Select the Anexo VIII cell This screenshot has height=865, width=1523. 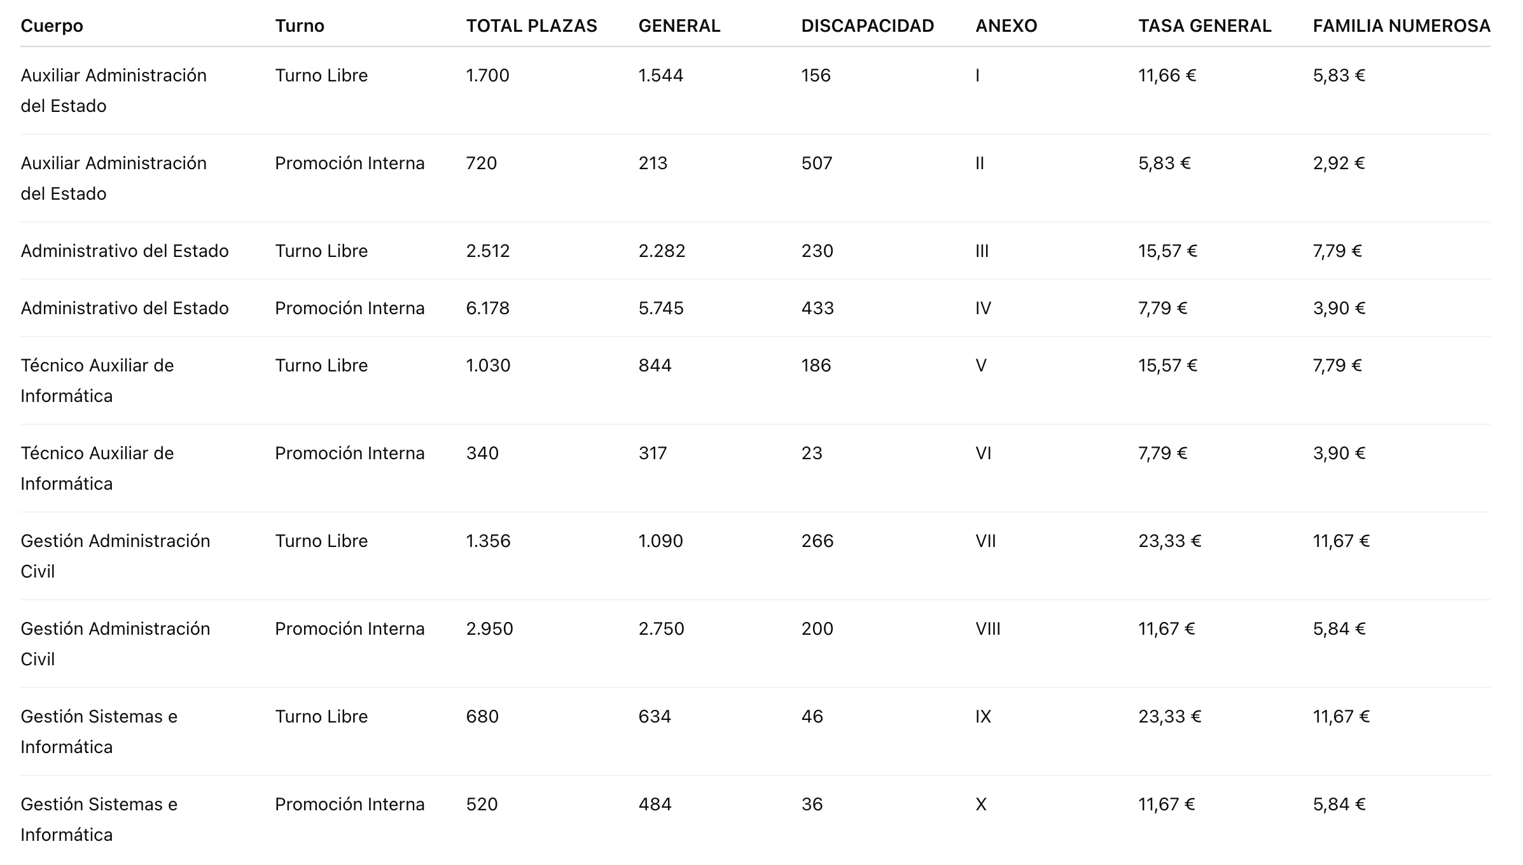pyautogui.click(x=987, y=629)
